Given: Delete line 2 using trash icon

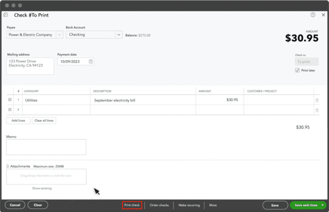Looking at the screenshot, I should (317, 110).
